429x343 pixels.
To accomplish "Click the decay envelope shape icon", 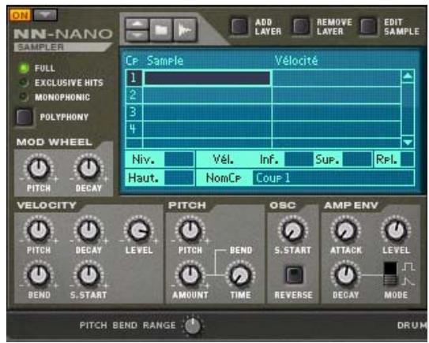I will point(408,281).
